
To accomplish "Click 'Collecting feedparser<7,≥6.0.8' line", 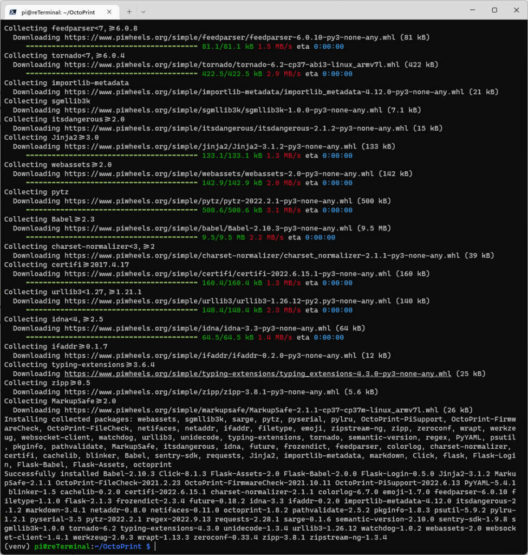I will coord(71,28).
